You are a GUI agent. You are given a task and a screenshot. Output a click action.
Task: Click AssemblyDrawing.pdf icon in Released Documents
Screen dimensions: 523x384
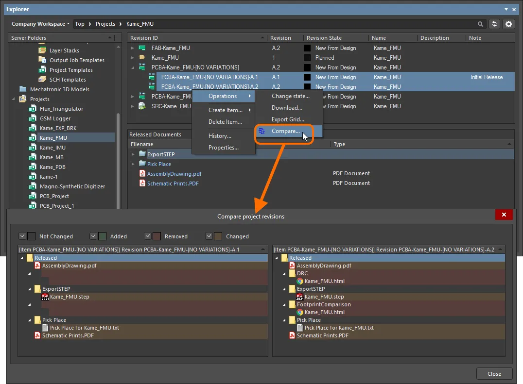[x=142, y=174]
